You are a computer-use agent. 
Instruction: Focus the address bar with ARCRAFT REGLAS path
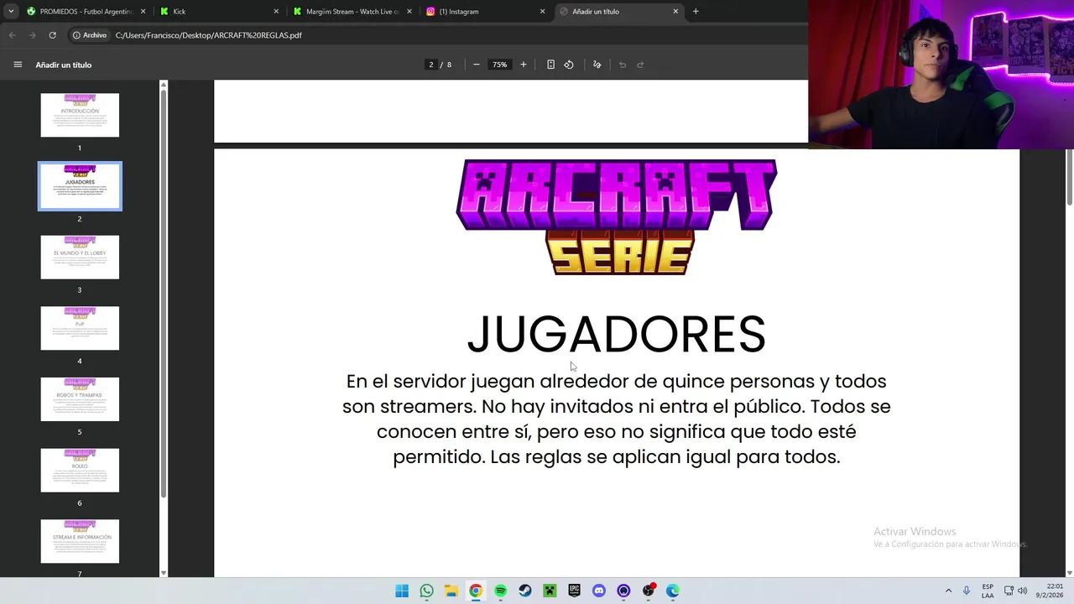click(208, 35)
